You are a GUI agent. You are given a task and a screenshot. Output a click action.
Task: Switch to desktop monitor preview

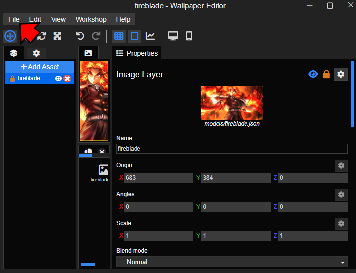[x=173, y=36]
